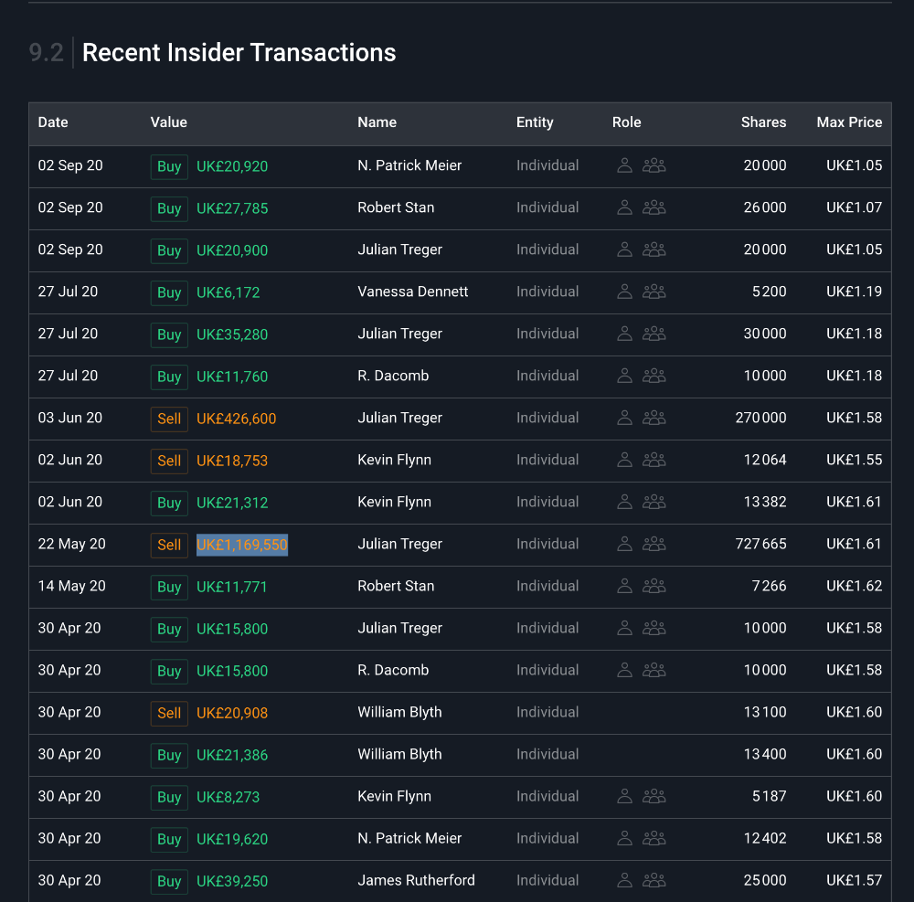Open James Rutherford's name in the table

416,880
